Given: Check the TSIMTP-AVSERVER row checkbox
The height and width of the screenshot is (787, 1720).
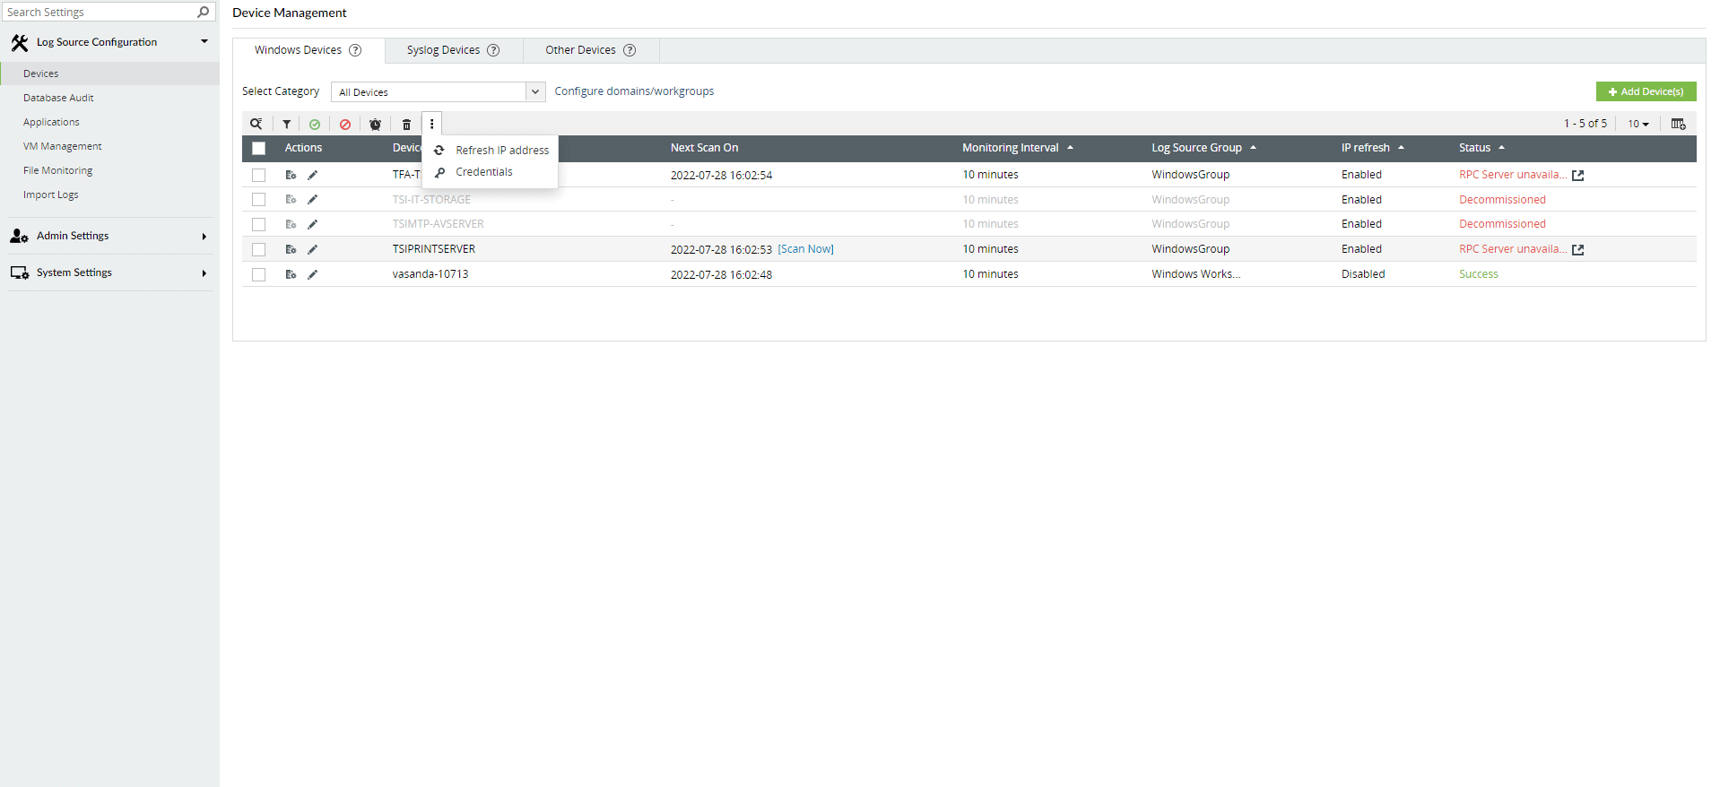Looking at the screenshot, I should [x=259, y=224].
